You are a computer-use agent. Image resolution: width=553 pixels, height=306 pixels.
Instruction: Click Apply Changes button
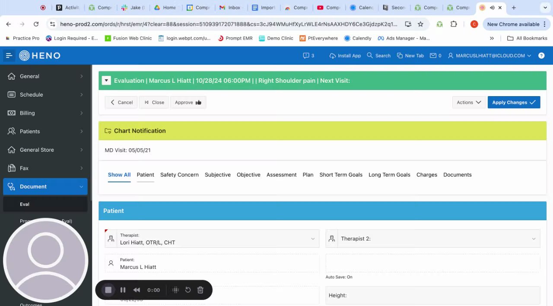pos(514,103)
